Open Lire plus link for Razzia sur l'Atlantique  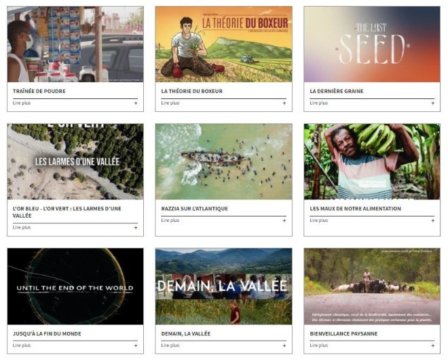170,221
